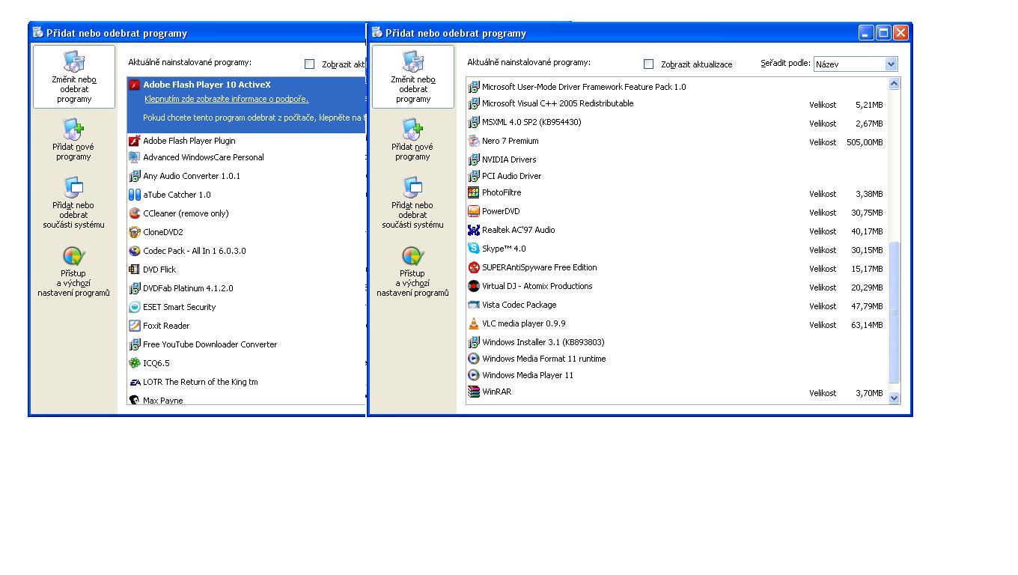Screen dimensions: 1018x575
Task: Select the Skype 4.0 icon
Action: 474,249
